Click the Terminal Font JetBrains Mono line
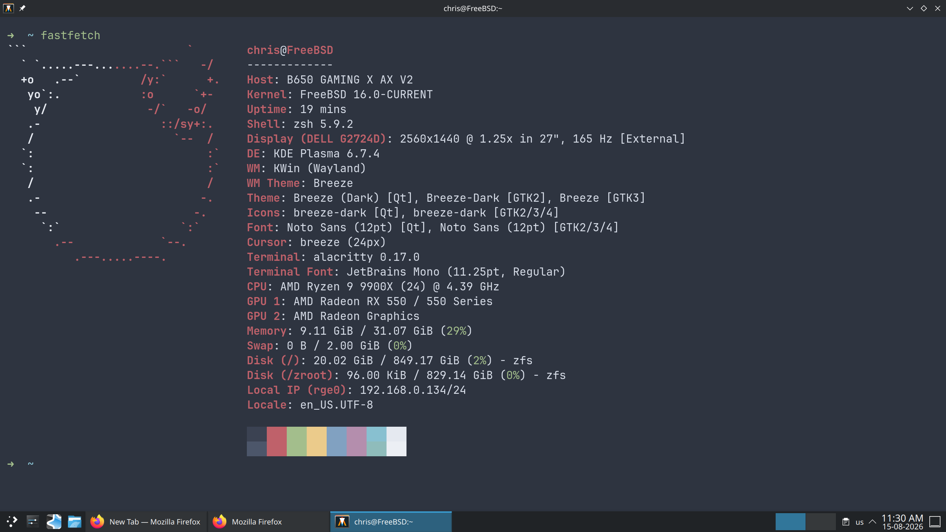This screenshot has width=946, height=532. [x=406, y=272]
